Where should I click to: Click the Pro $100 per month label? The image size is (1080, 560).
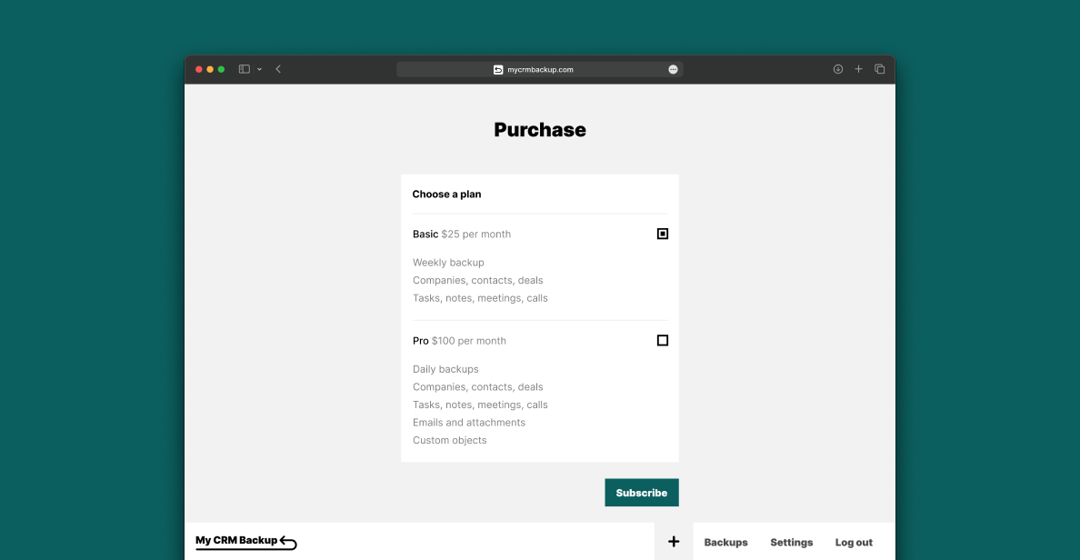coord(459,341)
